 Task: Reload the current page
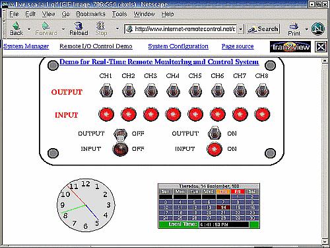tap(79, 28)
